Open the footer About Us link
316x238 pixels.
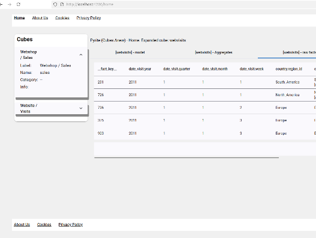22,224
